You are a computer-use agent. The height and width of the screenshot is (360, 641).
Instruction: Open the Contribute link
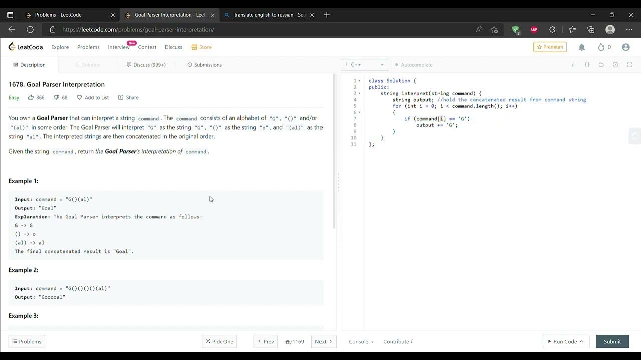pos(398,342)
